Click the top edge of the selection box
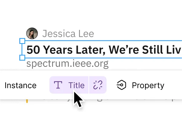 [103, 41]
